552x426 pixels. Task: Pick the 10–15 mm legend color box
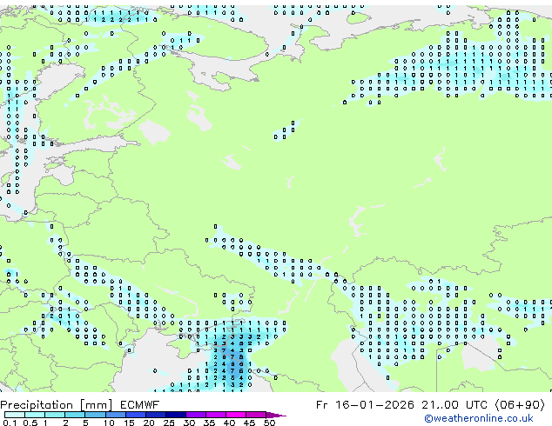[x=116, y=415]
